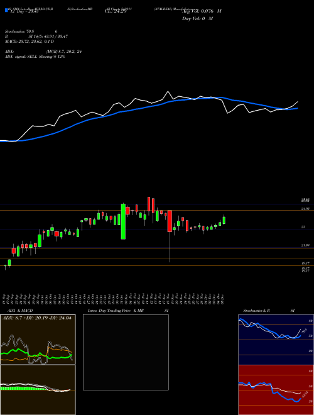
Task: Select the 'Stochastics: 70.8' reading
Action: click(21, 31)
